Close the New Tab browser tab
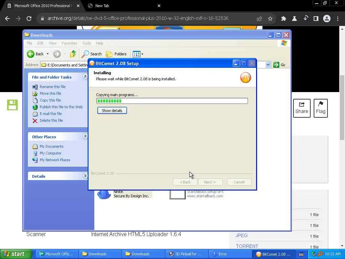The width and height of the screenshot is (345, 259). (159, 6)
